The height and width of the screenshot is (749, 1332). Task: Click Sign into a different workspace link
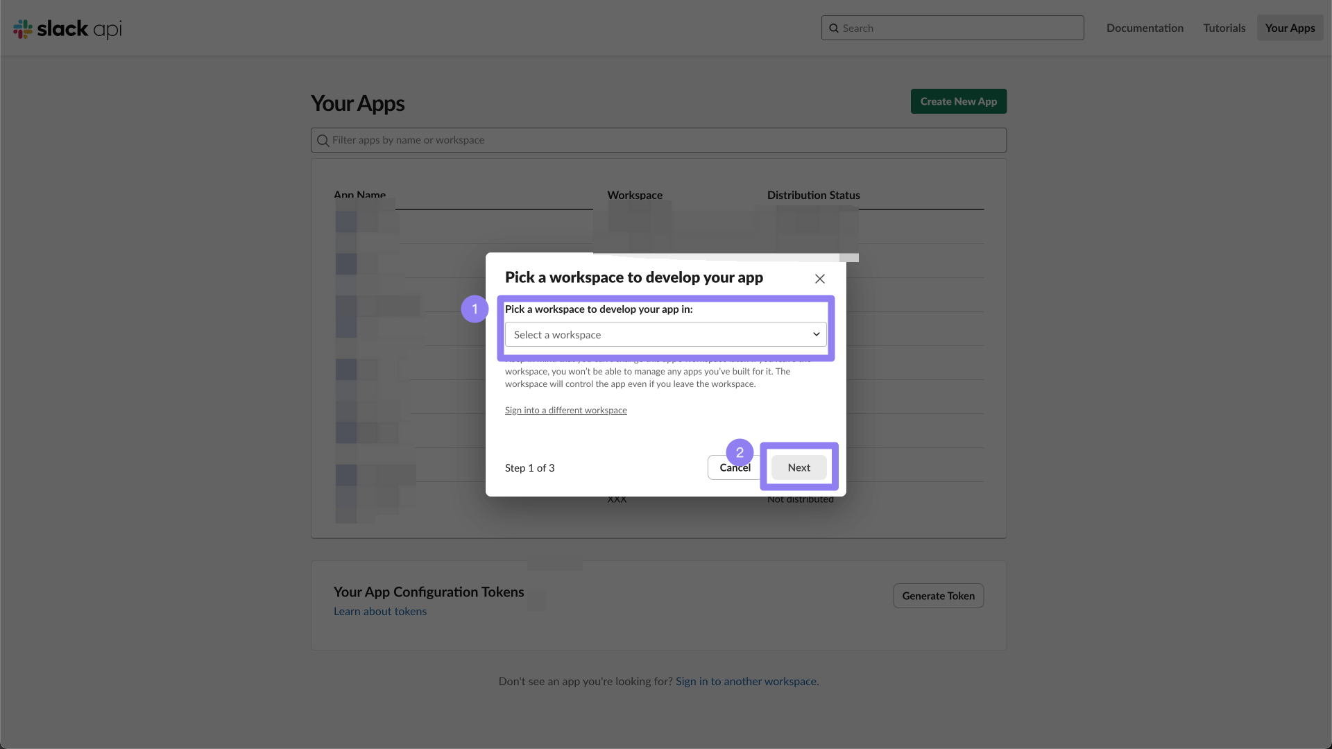[565, 408]
